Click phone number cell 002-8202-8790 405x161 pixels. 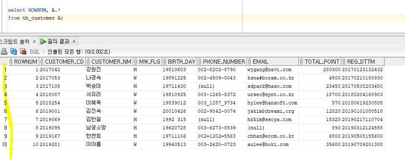[x=222, y=69]
